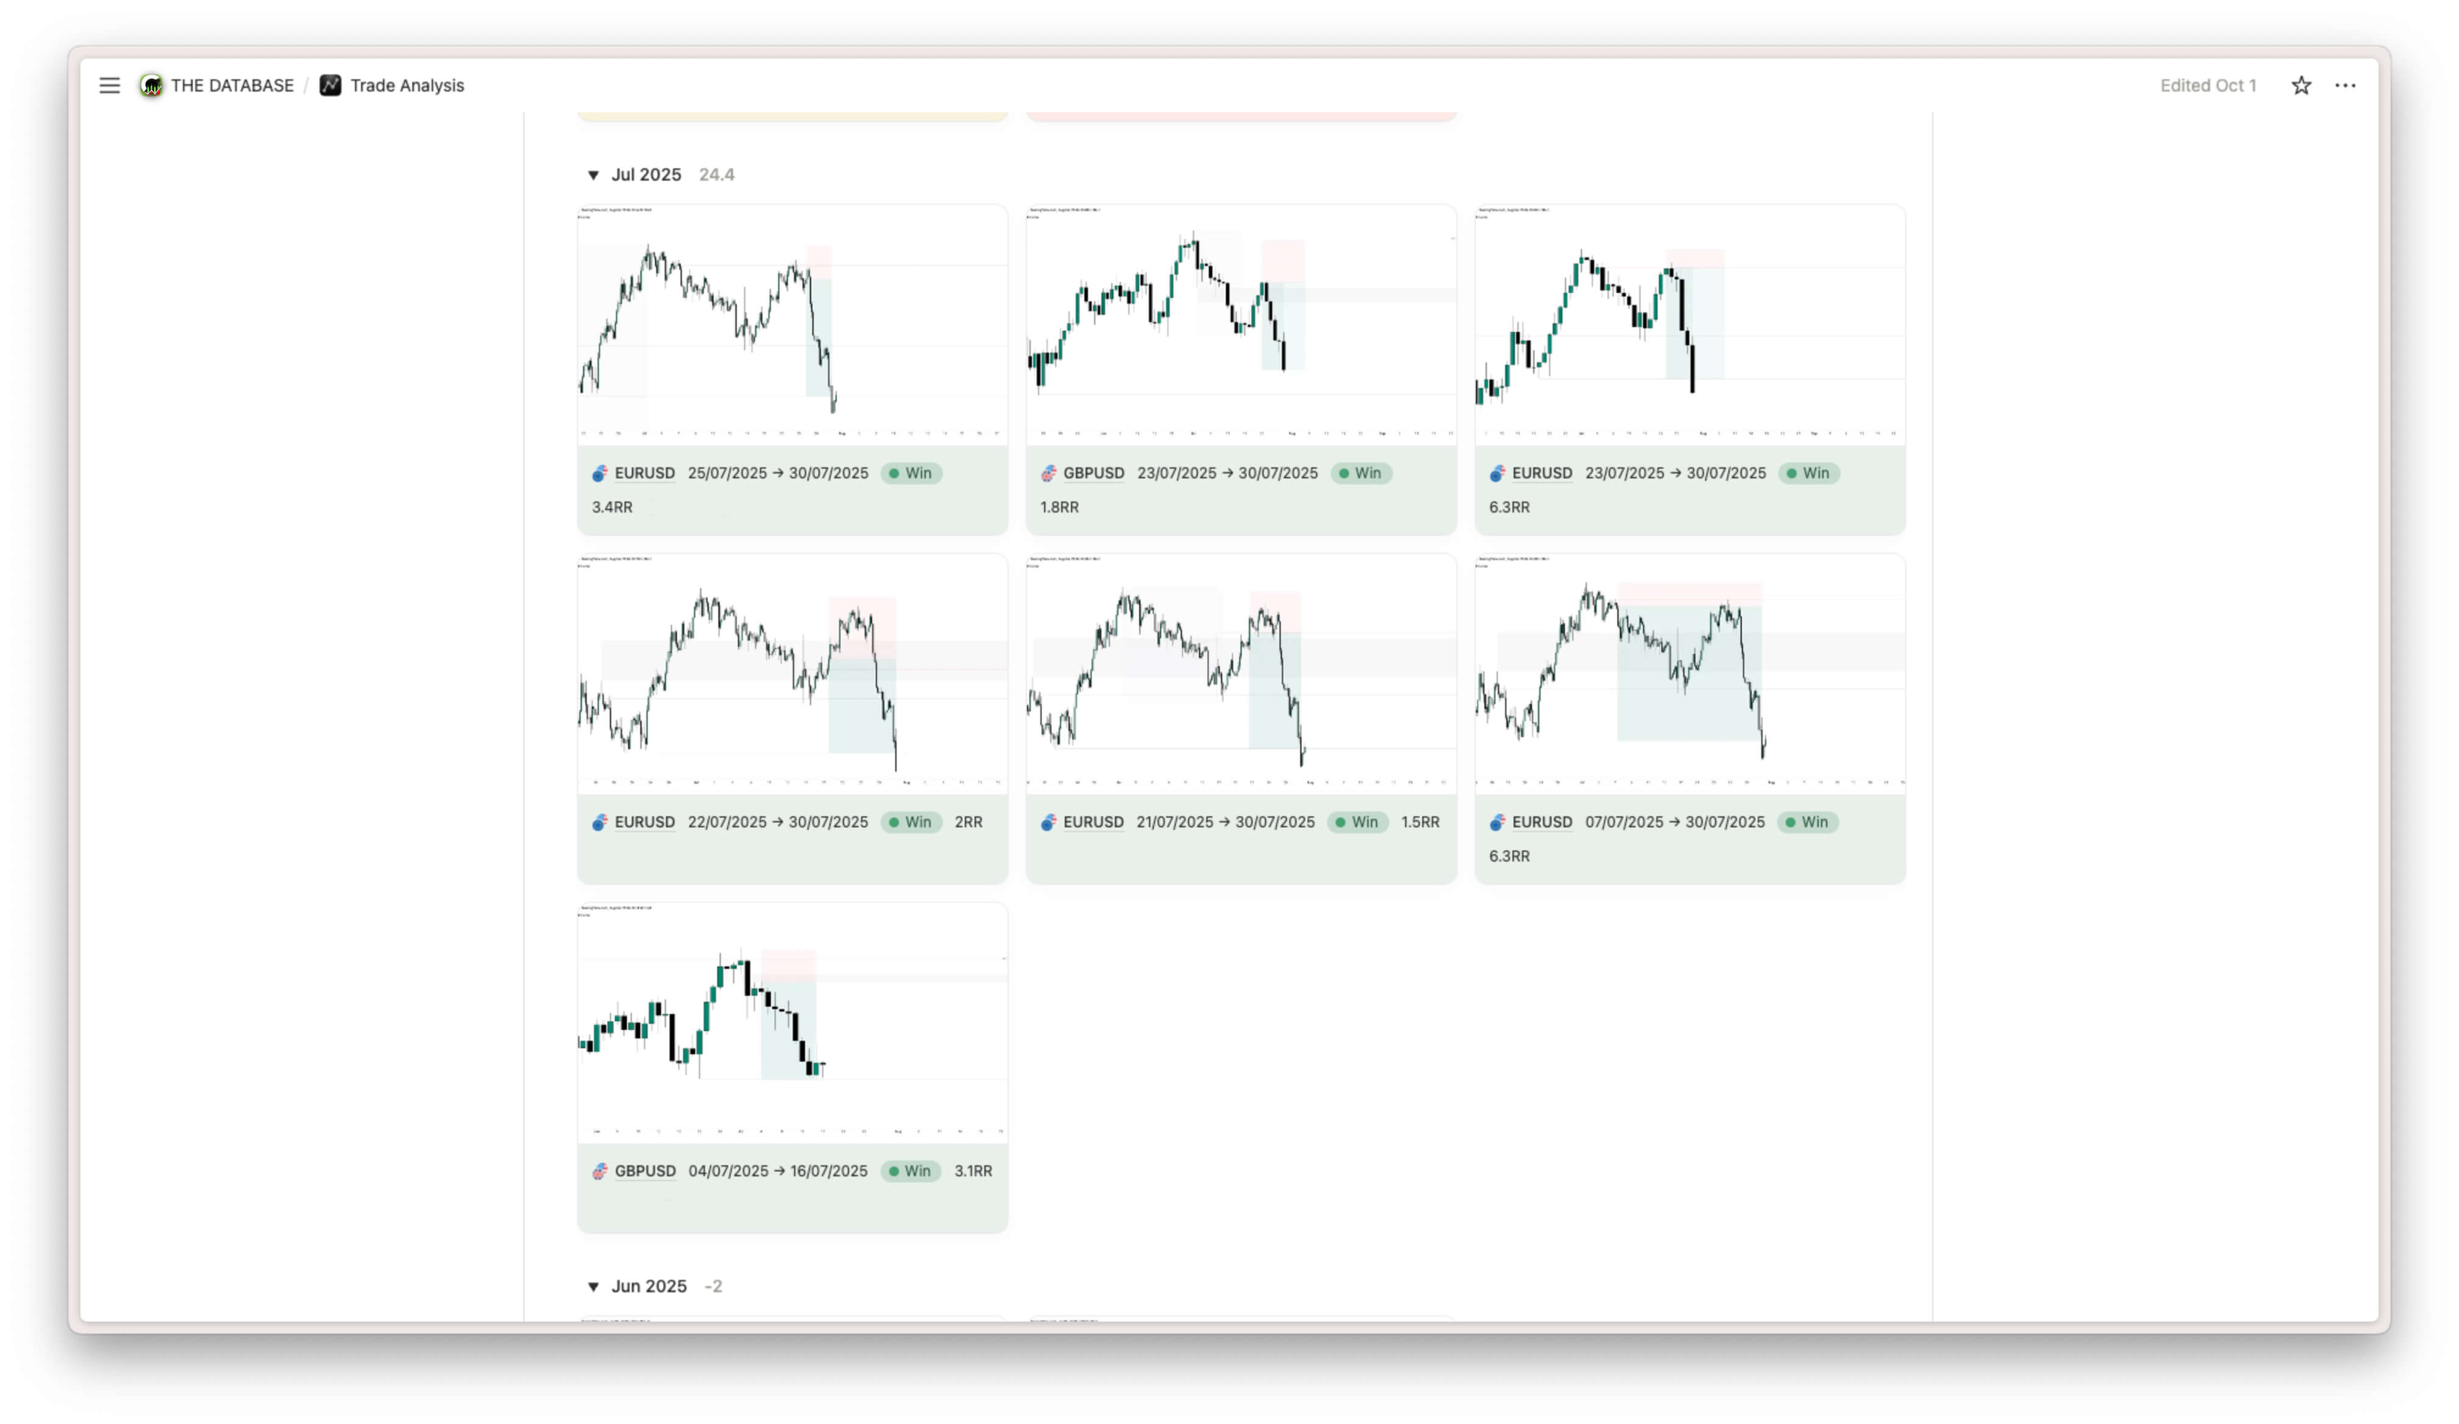Click THE DATABASE workspace avatar icon
This screenshot has height=1424, width=2459.
(x=151, y=86)
